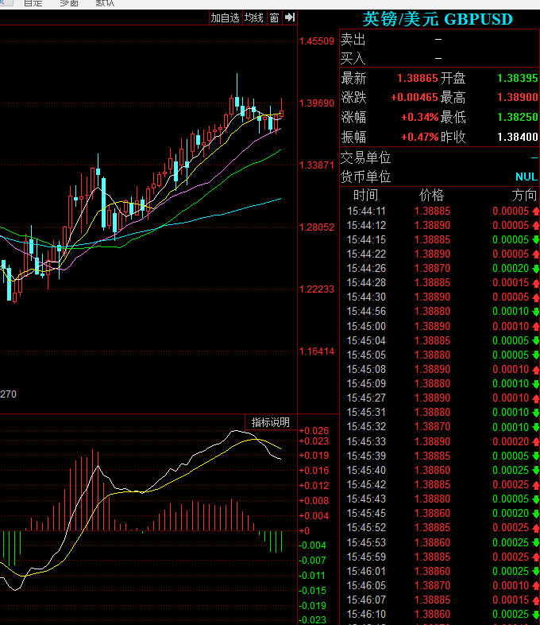Select the 默认 tab at top

pos(105,3)
